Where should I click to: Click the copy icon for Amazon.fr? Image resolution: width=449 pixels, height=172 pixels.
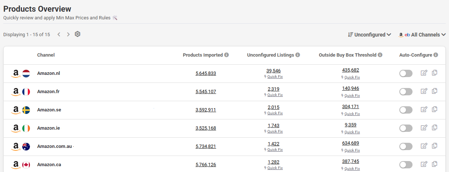[434, 91]
